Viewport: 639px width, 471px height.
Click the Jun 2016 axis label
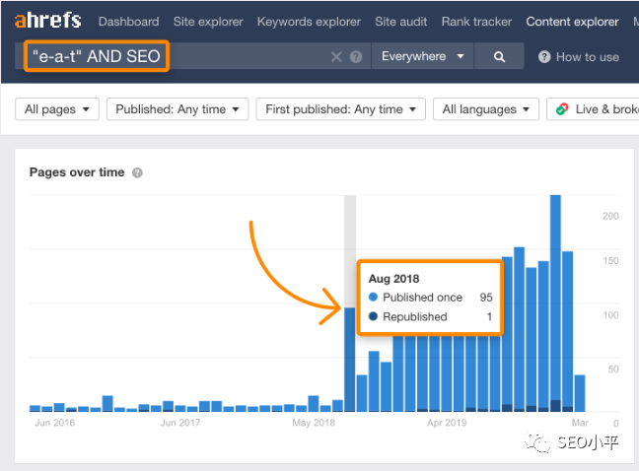(55, 423)
